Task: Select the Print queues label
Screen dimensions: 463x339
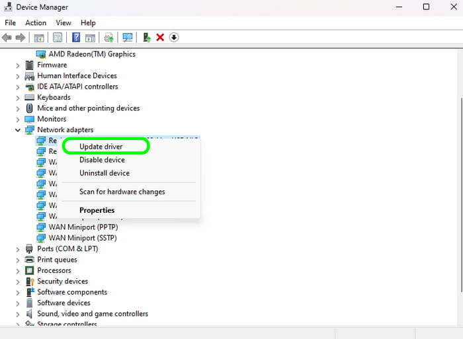Action: pyautogui.click(x=57, y=260)
